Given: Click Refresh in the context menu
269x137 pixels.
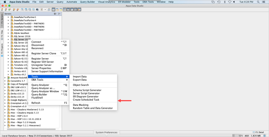Looking at the screenshot, I should (49, 103).
